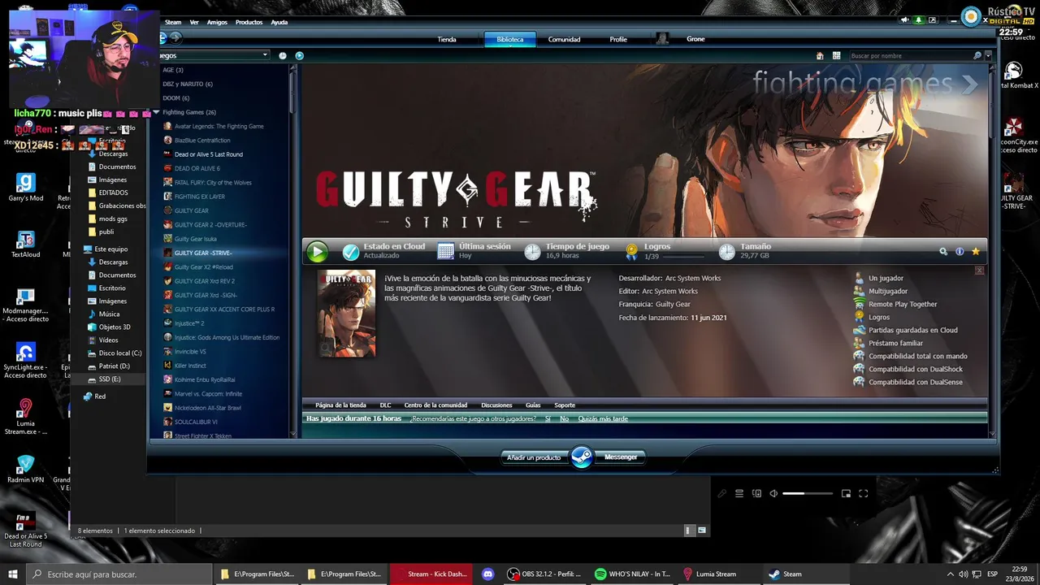Open the Messenger button

click(x=621, y=457)
